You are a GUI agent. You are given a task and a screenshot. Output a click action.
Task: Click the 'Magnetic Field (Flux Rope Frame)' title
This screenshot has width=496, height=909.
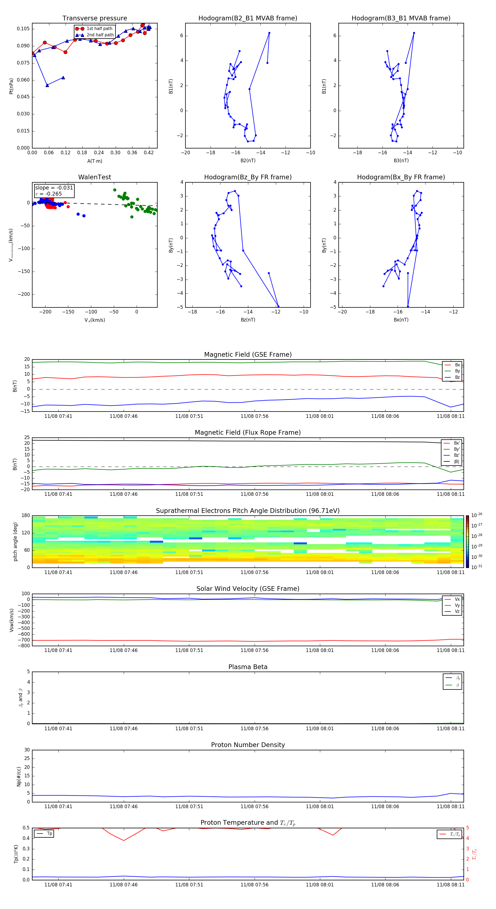coord(248,433)
